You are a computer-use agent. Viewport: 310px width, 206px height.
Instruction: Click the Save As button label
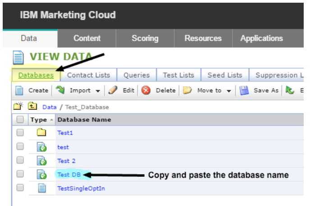[x=266, y=90]
